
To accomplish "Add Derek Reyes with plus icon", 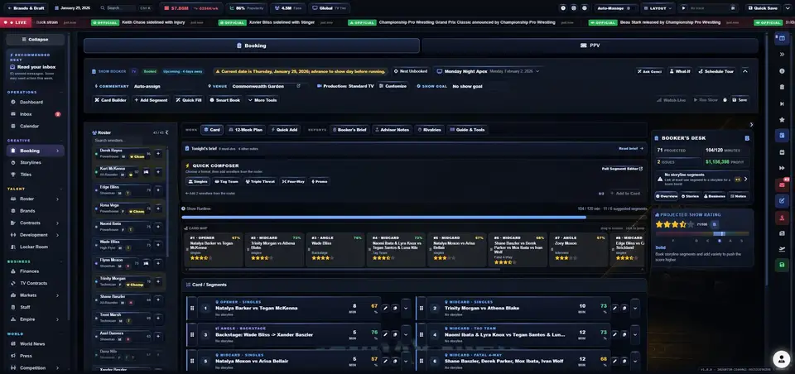I will pos(158,153).
